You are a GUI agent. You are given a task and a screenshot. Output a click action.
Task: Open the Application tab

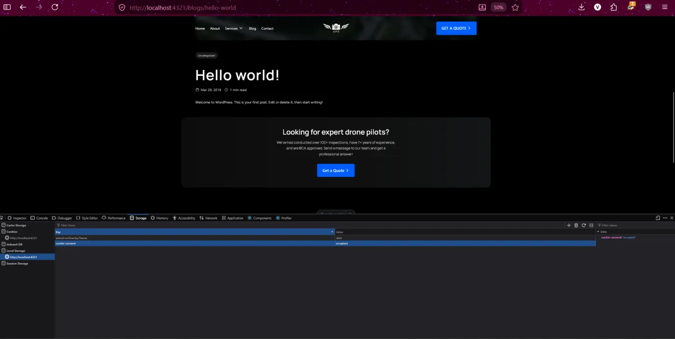(x=233, y=218)
